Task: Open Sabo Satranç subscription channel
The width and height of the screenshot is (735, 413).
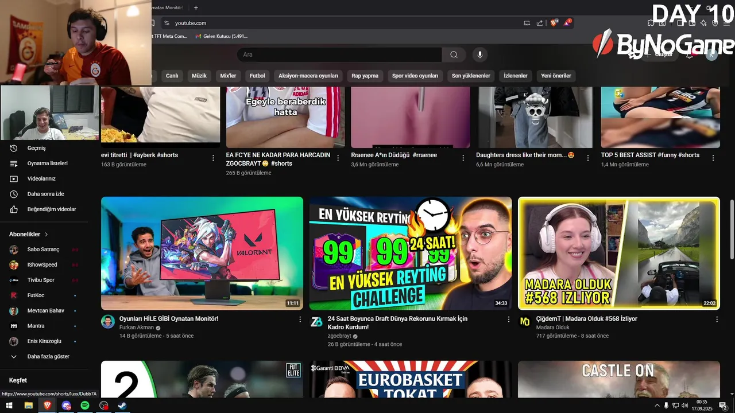Action: coord(44,250)
